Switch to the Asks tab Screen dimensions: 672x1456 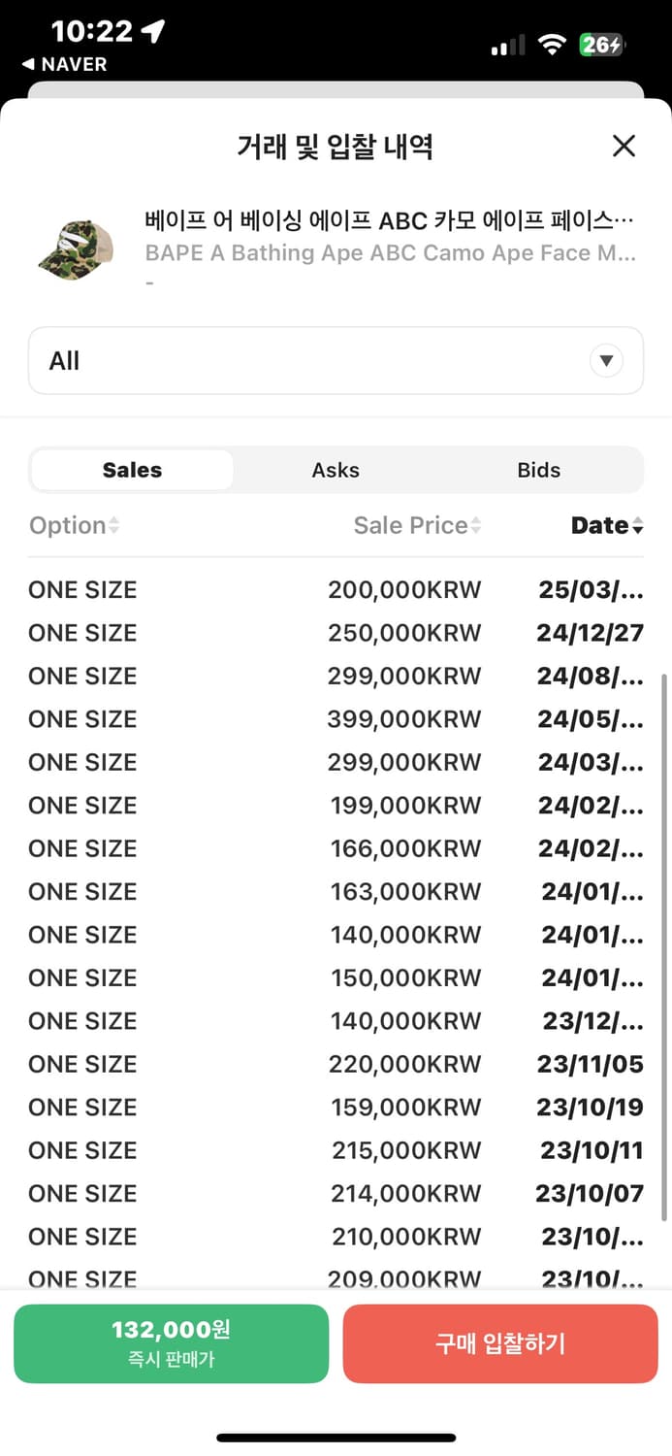[x=336, y=471]
